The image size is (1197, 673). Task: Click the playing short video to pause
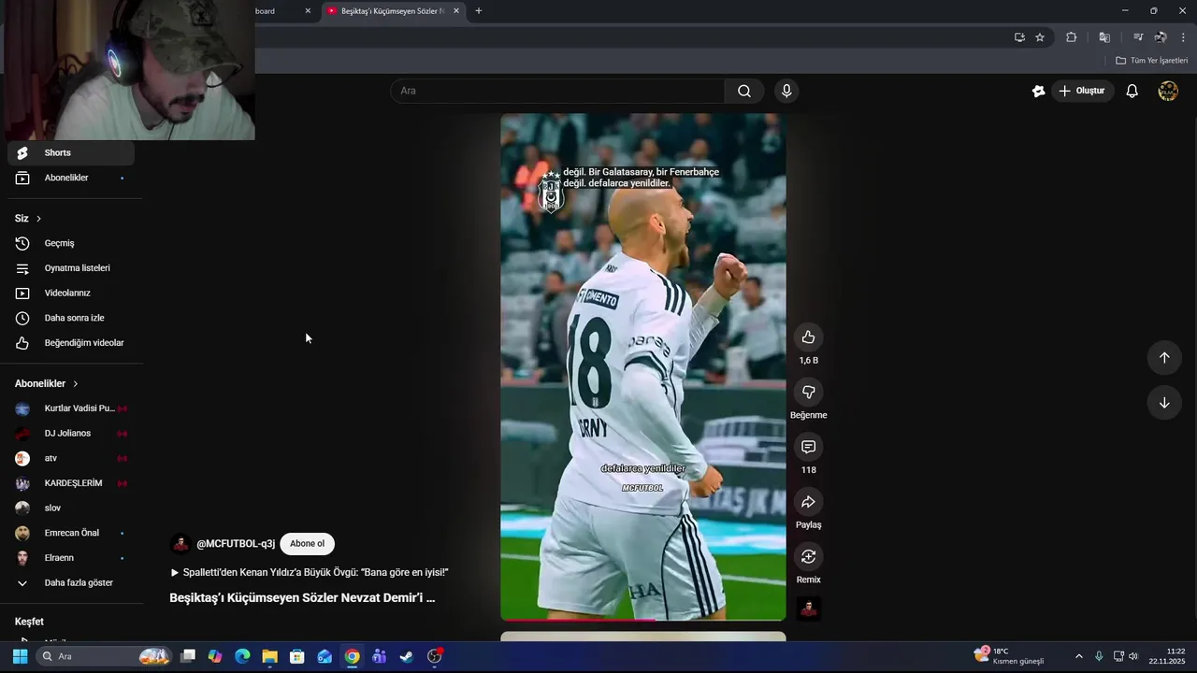[643, 366]
